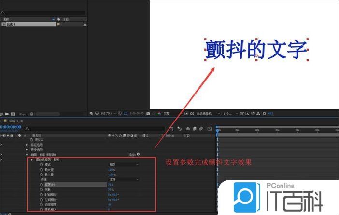Click the 添加 add animator button icon

click(138, 154)
